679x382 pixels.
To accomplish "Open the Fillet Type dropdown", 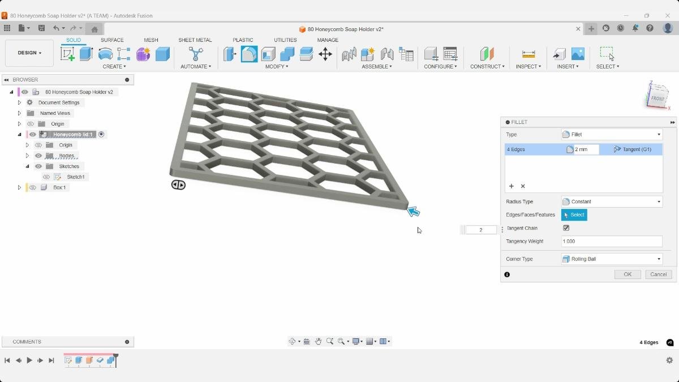I will coord(612,135).
